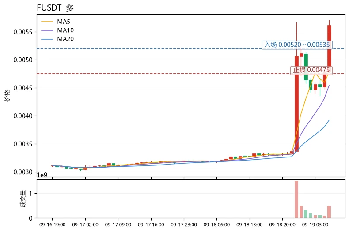Click the purple MA10 legend line sample
349x232 pixels.
[x=47, y=30]
